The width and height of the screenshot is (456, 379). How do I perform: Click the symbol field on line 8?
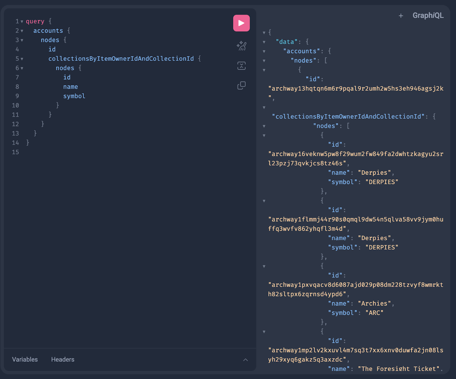[74, 96]
